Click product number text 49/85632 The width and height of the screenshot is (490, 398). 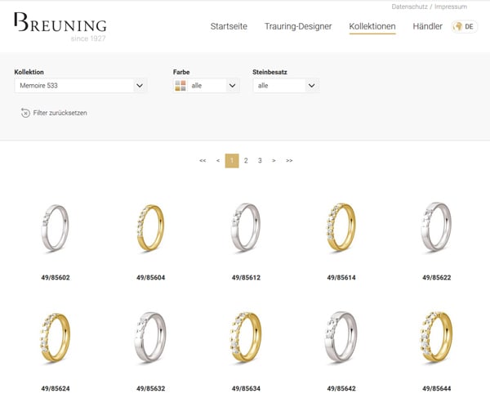(x=150, y=389)
